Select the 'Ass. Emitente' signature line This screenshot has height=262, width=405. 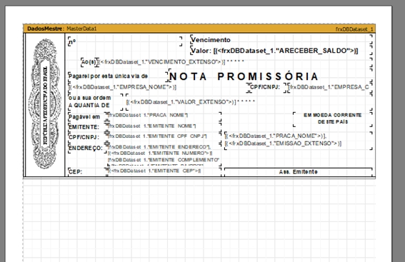click(299, 171)
